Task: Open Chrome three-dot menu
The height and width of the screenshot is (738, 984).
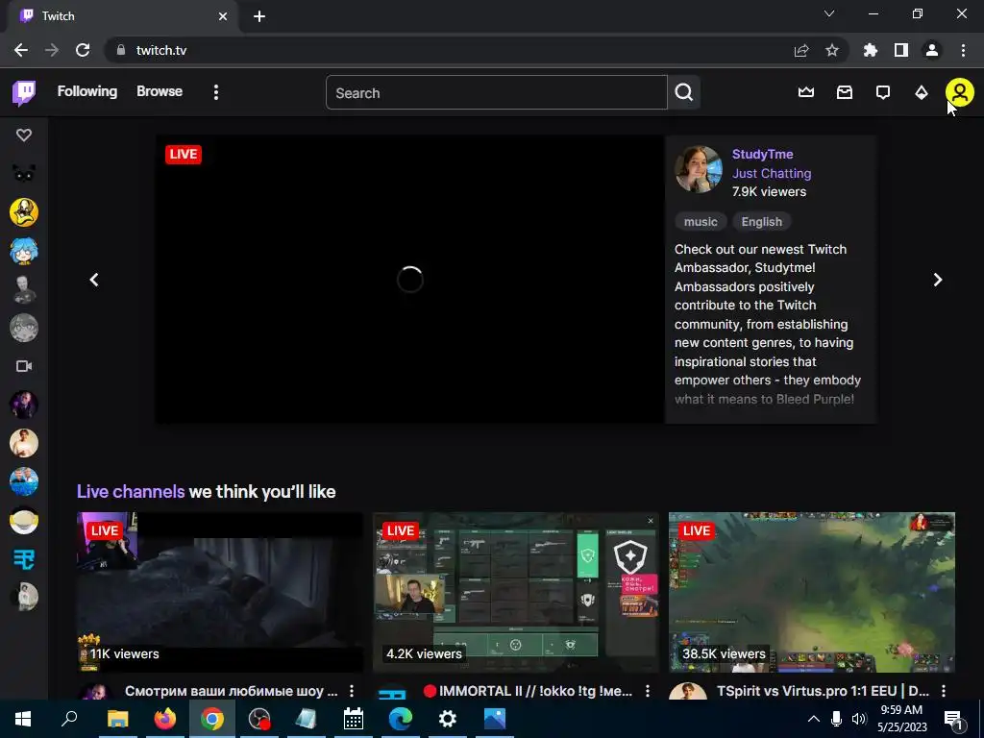Action: click(963, 50)
